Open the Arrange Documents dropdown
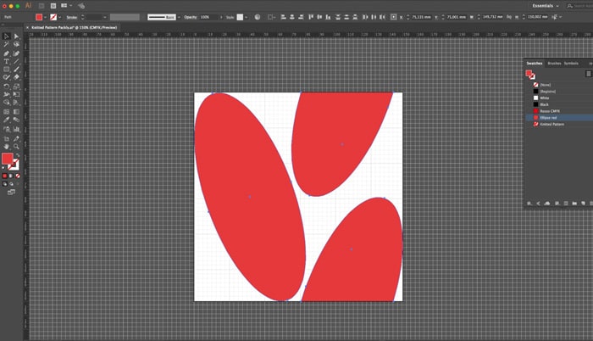 [67, 6]
